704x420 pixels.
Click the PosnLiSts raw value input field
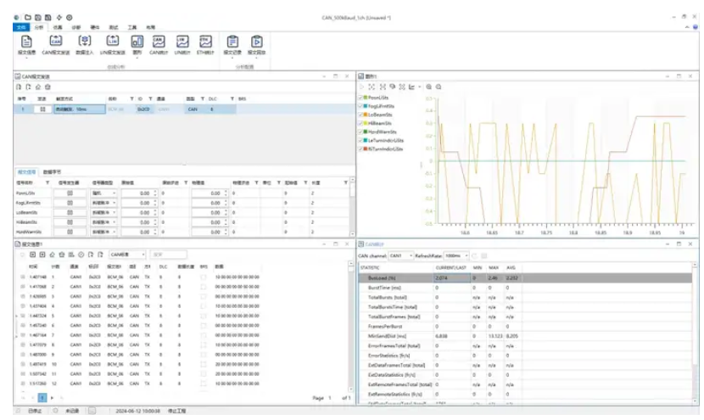137,193
